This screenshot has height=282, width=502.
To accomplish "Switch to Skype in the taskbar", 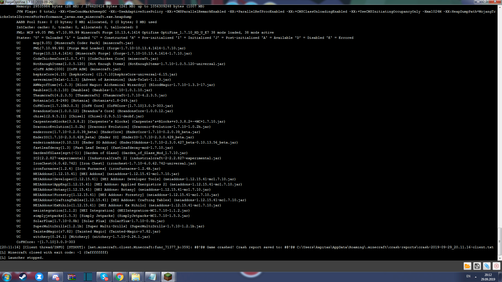I will (x=104, y=277).
